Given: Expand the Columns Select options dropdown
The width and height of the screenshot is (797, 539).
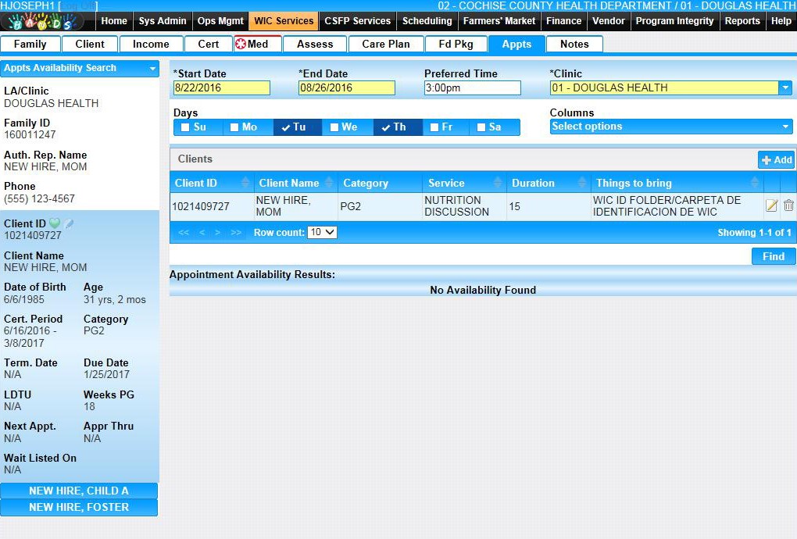Looking at the screenshot, I should tap(785, 127).
